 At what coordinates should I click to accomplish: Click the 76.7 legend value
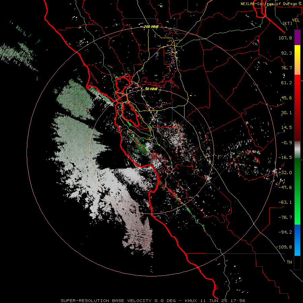click(287, 68)
